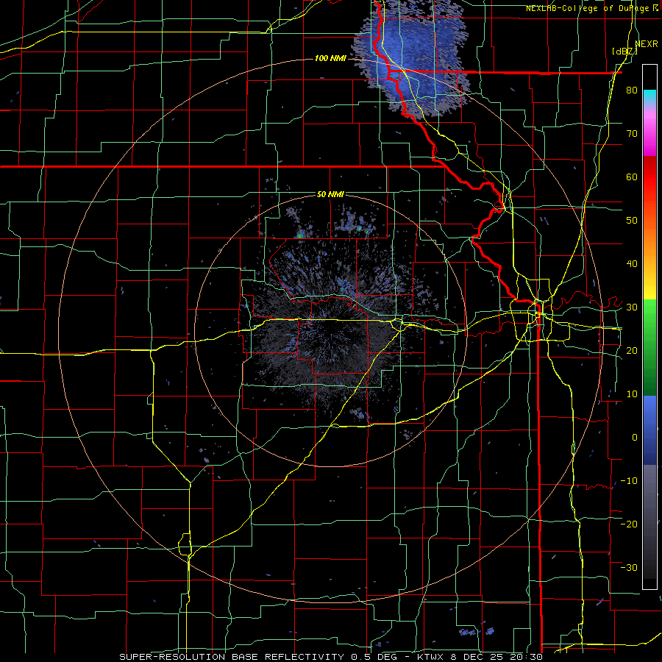Screen dimensions: 662x662
Task: Click the radar clutter center near KTWX
Action: 330,330
